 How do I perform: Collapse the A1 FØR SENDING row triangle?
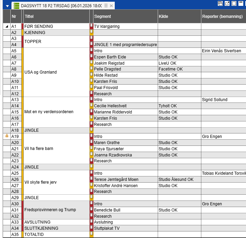click(7, 26)
